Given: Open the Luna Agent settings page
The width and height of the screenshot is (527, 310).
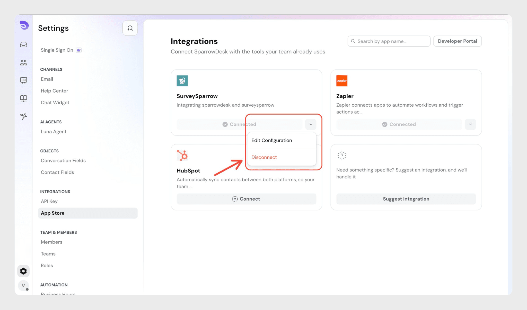Looking at the screenshot, I should coord(54,132).
